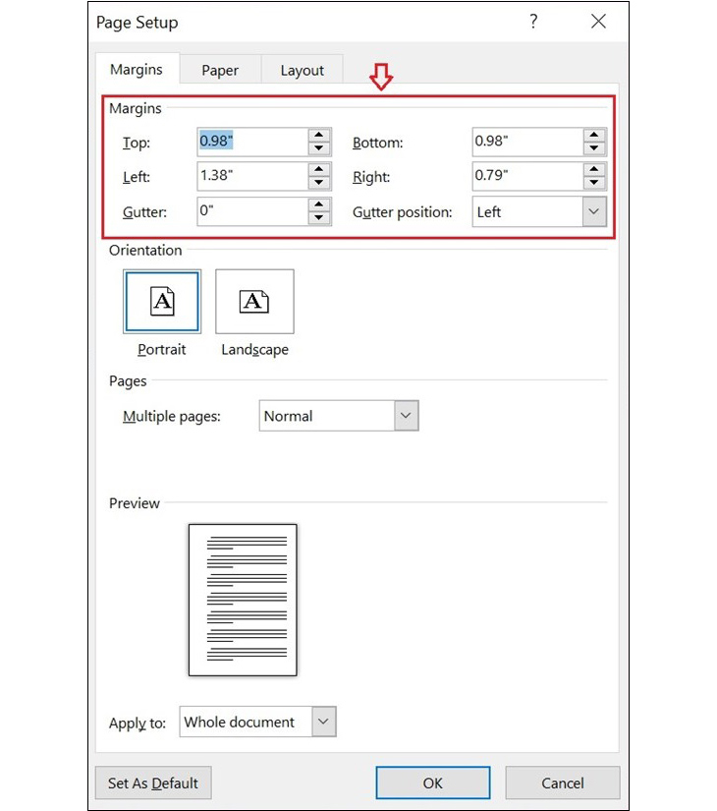Click the OK button

pos(433,783)
